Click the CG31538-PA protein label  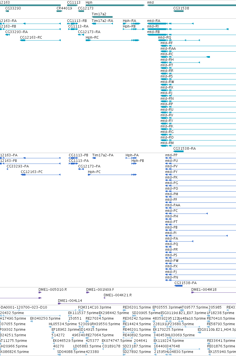186,283
